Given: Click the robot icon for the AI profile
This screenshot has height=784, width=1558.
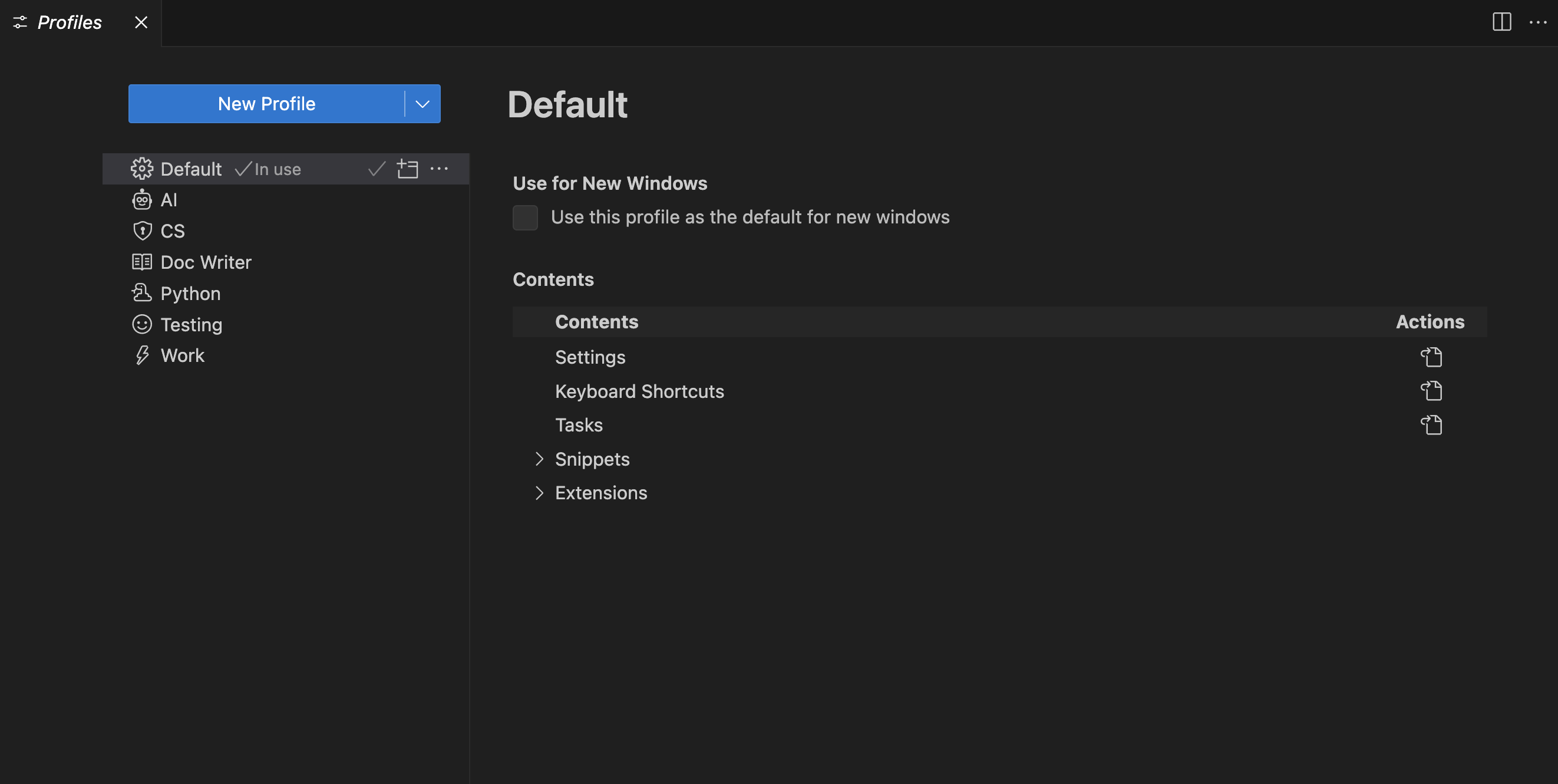Looking at the screenshot, I should point(141,200).
